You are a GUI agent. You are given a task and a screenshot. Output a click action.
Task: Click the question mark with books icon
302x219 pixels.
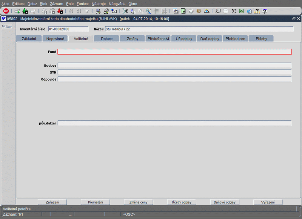(x=257, y=11)
